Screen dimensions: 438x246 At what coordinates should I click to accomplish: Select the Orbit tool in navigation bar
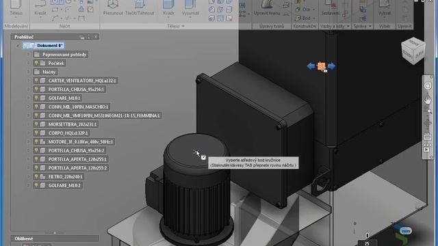point(428,124)
